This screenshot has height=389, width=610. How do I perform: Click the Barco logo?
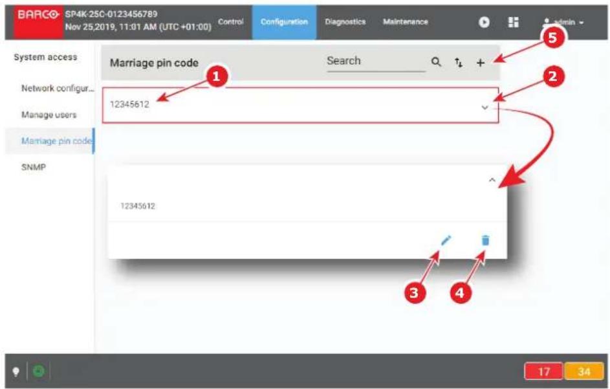click(x=38, y=22)
